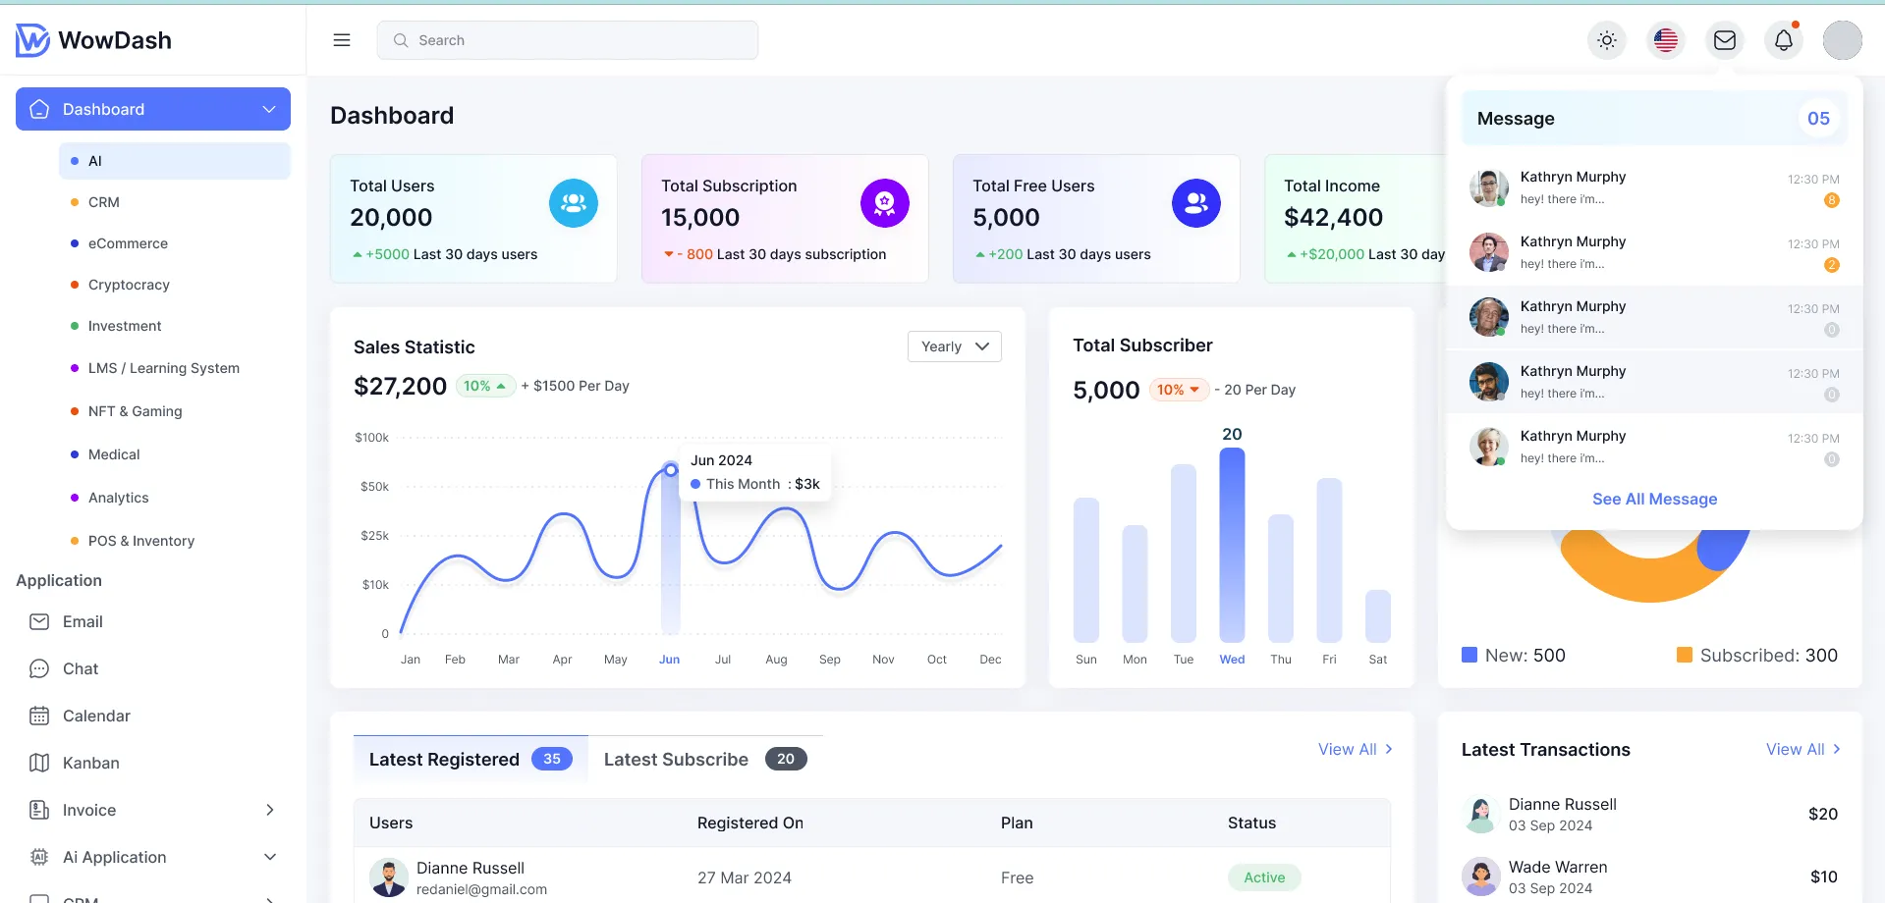Click the Total Users people icon
Screen dimensions: 1885x903
click(x=573, y=203)
